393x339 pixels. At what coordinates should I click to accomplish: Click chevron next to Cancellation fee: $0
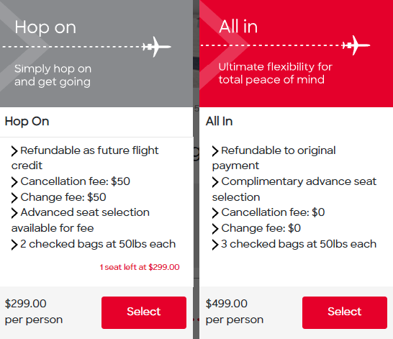pos(215,213)
